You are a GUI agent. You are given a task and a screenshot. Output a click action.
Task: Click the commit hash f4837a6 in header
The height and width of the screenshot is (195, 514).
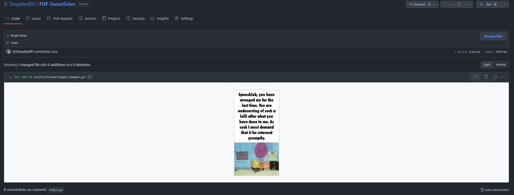(x=501, y=52)
